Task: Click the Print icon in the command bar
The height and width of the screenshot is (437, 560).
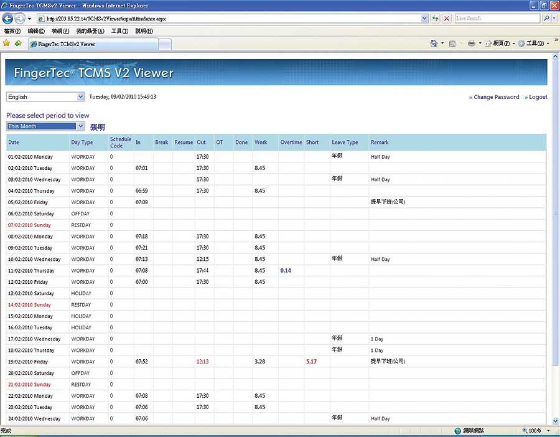Action: pos(472,44)
